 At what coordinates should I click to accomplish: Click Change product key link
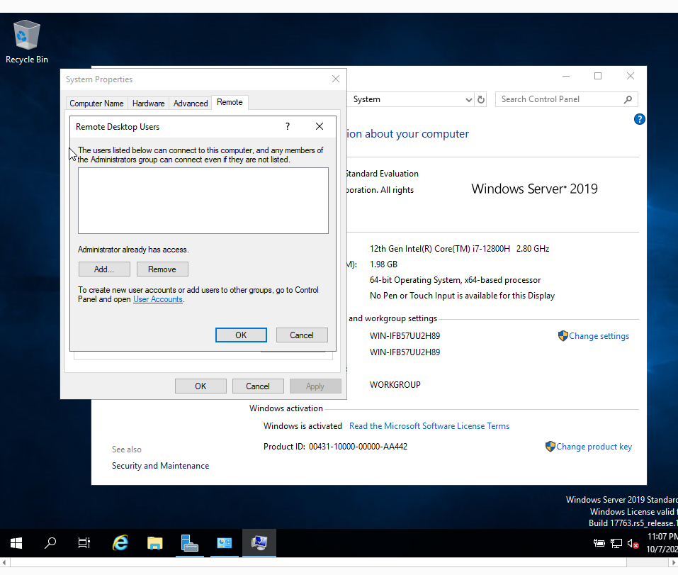click(594, 447)
